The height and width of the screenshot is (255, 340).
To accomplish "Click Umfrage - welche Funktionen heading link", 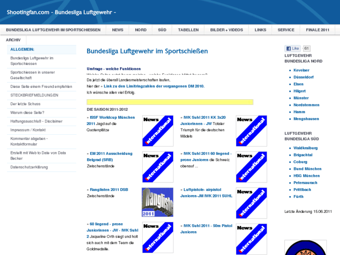I will pos(114,69).
